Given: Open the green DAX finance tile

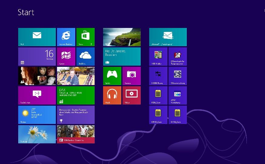Looking at the screenshot, I should 76,95.
